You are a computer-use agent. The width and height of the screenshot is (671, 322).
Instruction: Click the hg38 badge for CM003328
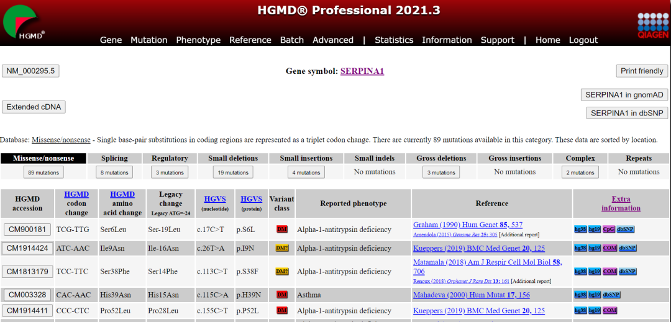pyautogui.click(x=580, y=294)
